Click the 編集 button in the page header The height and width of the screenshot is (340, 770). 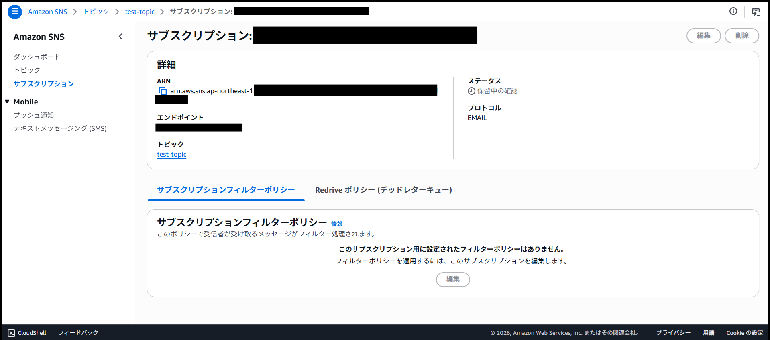[703, 36]
